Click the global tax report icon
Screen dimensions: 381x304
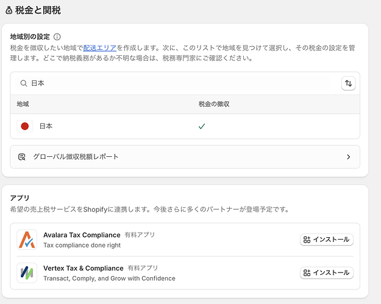pos(22,157)
